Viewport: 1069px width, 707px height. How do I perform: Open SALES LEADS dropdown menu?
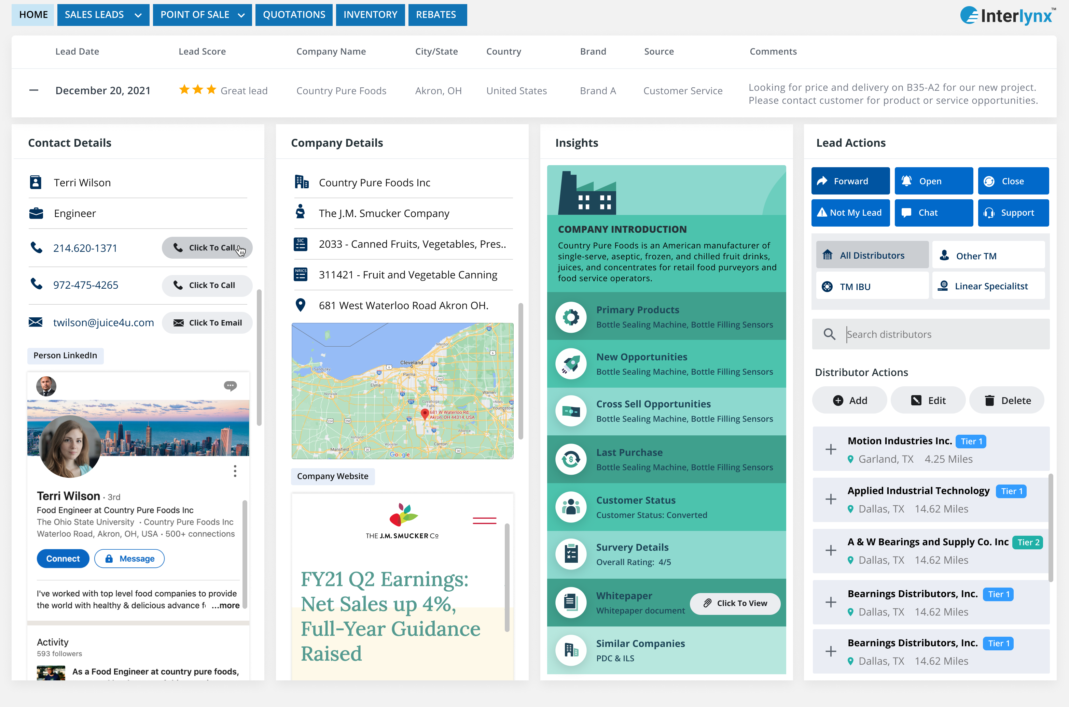[x=103, y=14]
